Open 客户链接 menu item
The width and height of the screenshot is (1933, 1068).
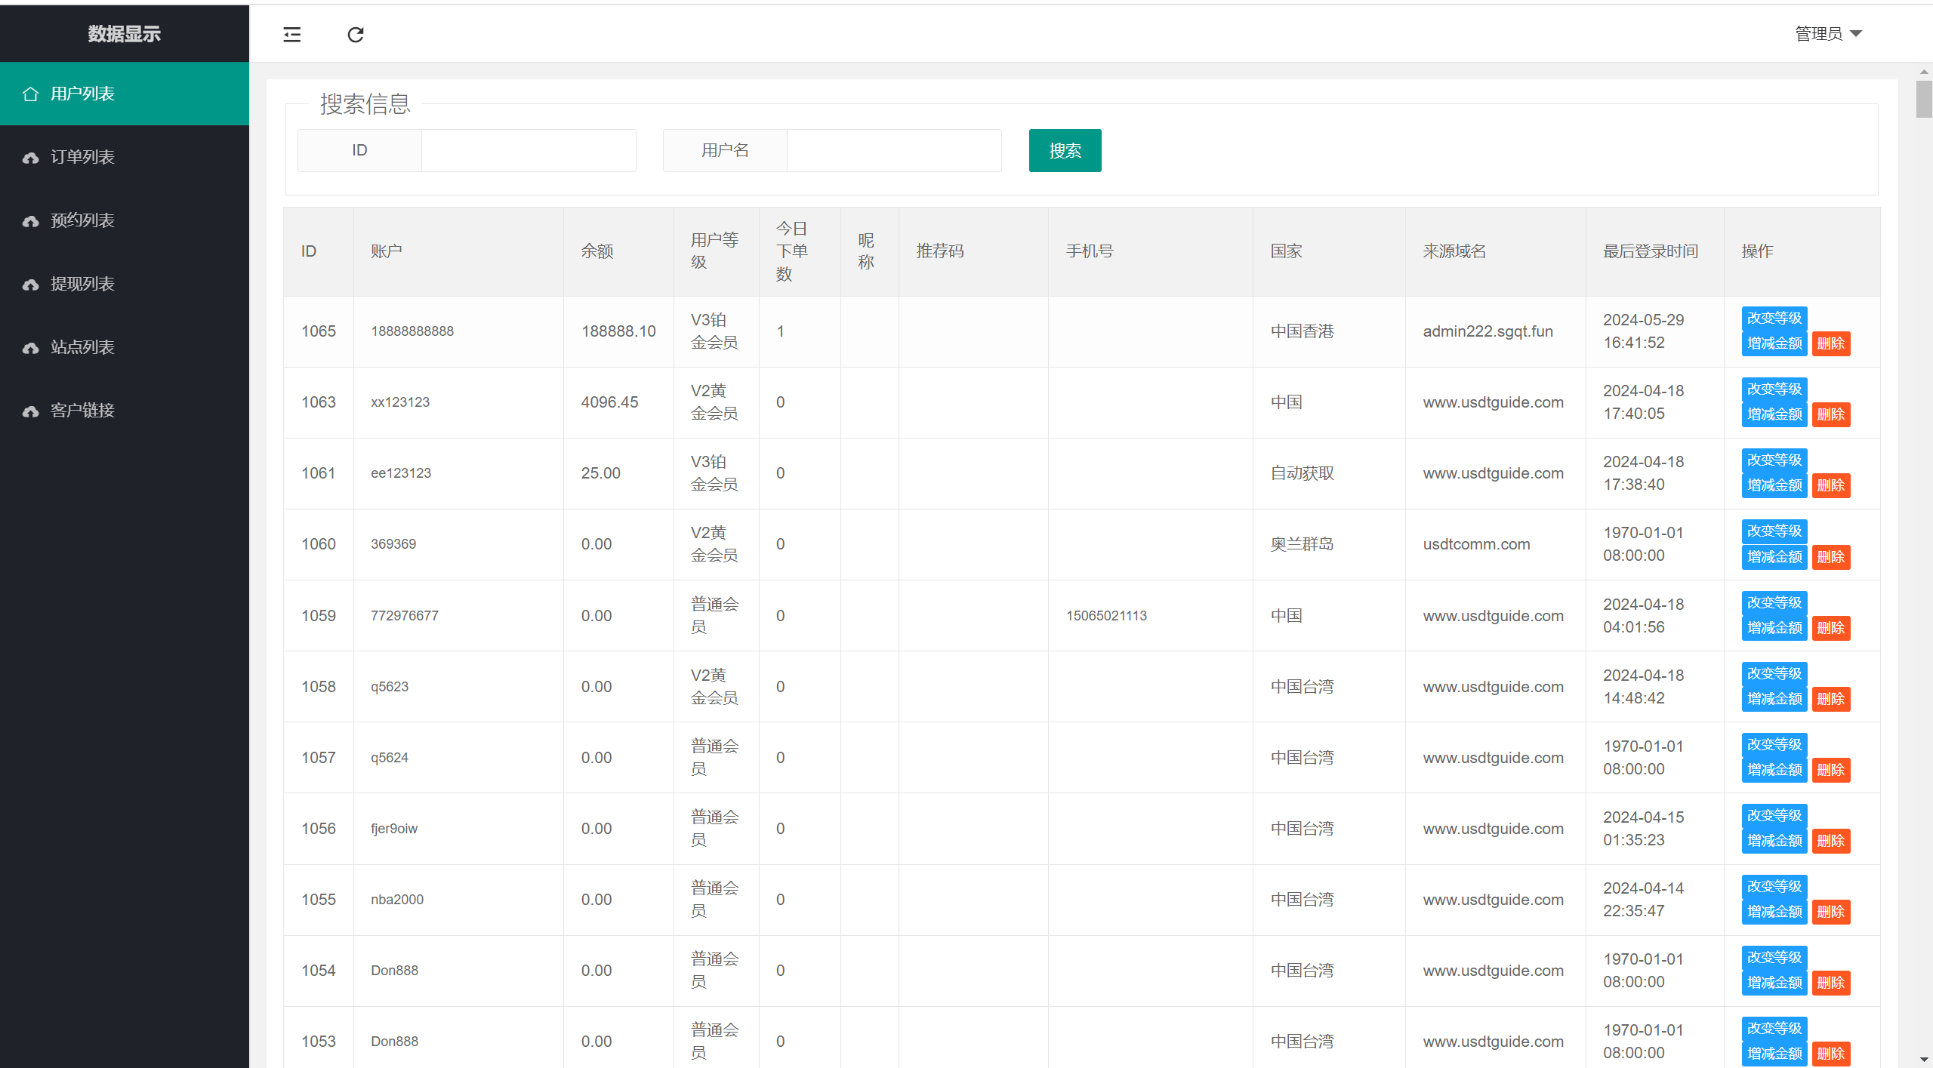tap(82, 411)
